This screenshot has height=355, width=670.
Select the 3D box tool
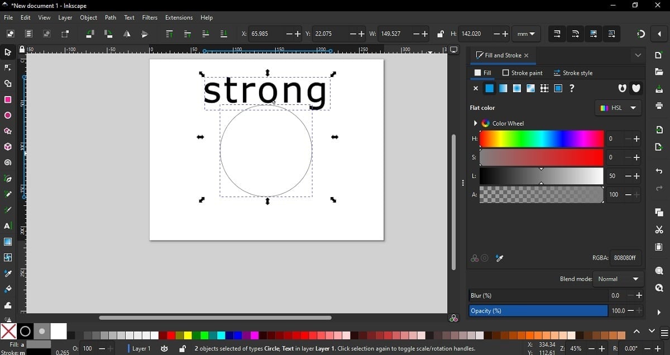pos(8,146)
